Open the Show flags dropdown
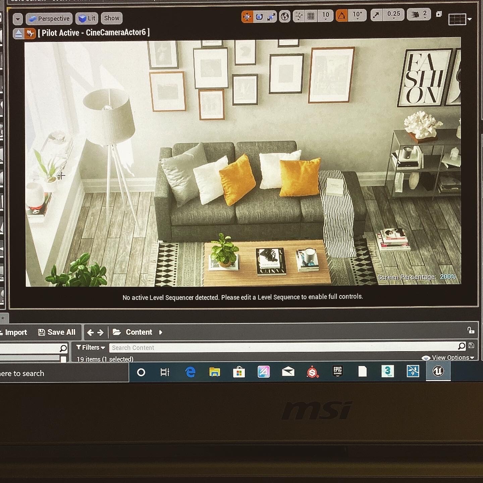Screen dimensions: 483x483 pyautogui.click(x=111, y=18)
